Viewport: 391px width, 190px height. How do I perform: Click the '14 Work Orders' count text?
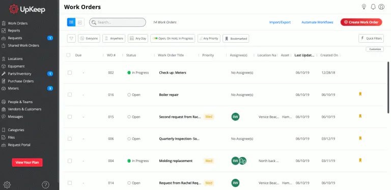(x=164, y=22)
